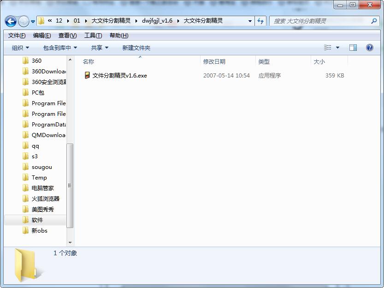Click the large folder icon in details pane

click(28, 265)
